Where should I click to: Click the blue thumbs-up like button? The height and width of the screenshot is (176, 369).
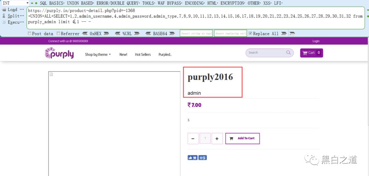pyautogui.click(x=192, y=158)
